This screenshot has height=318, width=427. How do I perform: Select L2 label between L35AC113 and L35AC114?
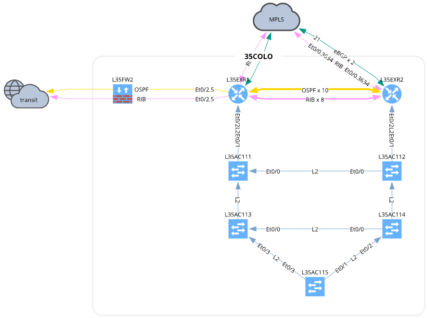(315, 229)
